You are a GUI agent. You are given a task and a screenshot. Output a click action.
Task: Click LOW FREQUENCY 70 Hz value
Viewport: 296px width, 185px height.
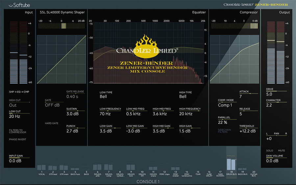click(105, 114)
